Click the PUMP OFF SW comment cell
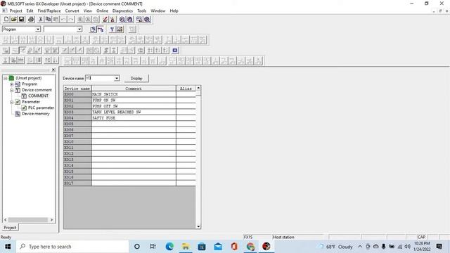Image resolution: width=450 pixels, height=253 pixels. pos(134,106)
